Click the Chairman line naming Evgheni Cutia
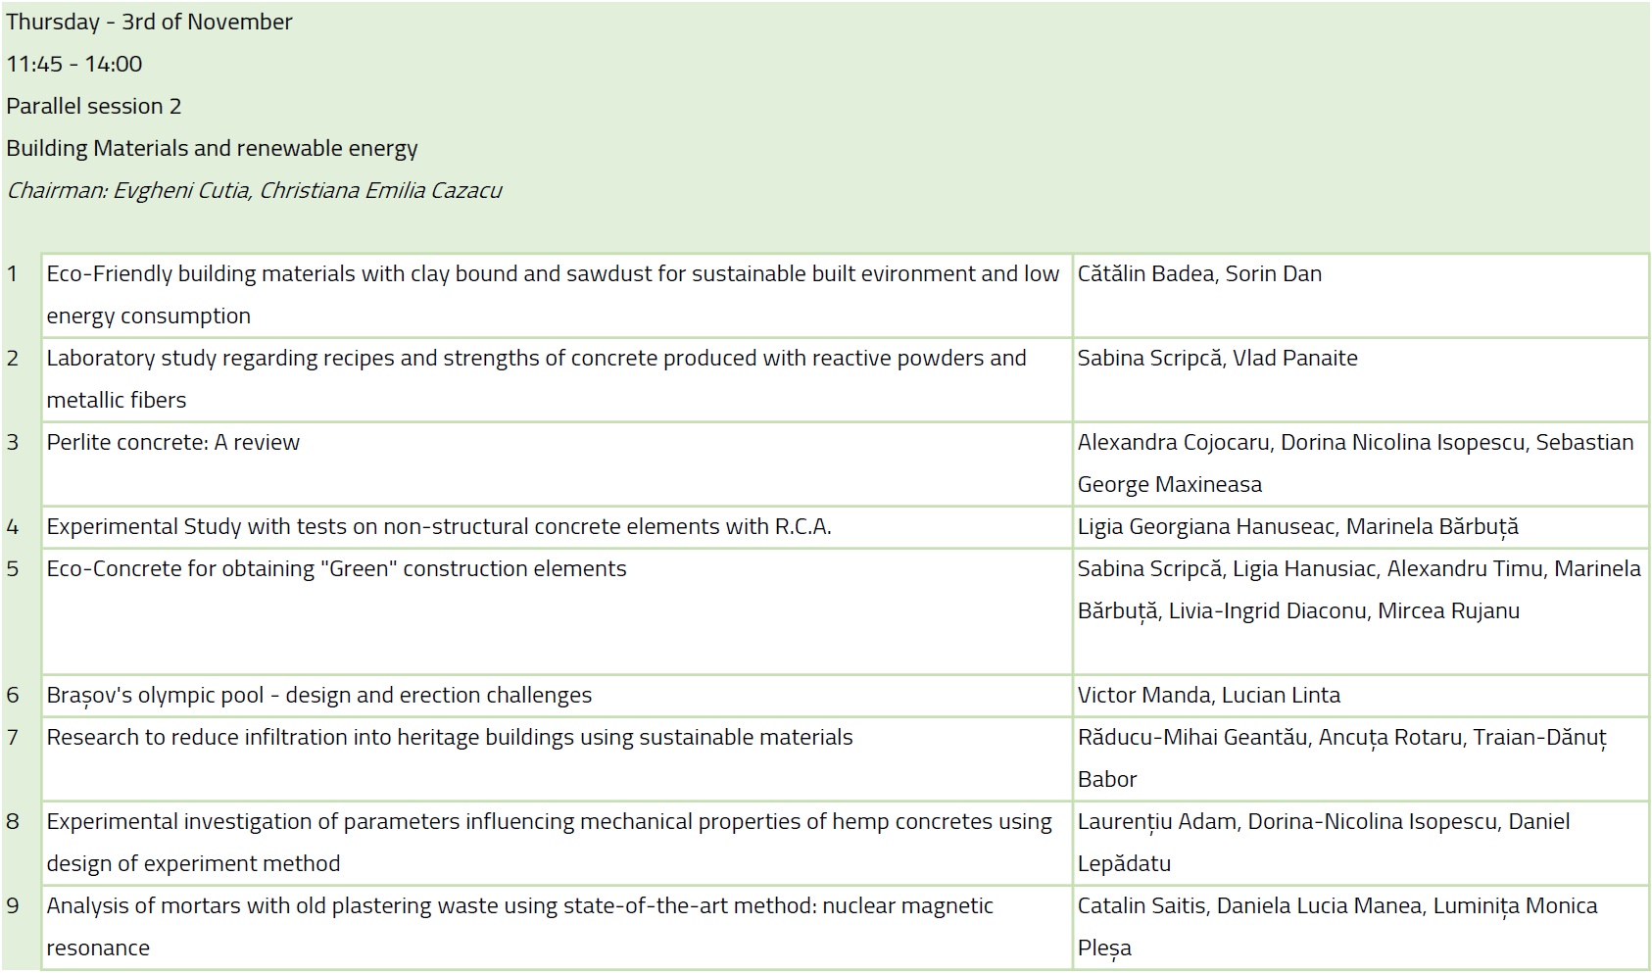 [254, 190]
